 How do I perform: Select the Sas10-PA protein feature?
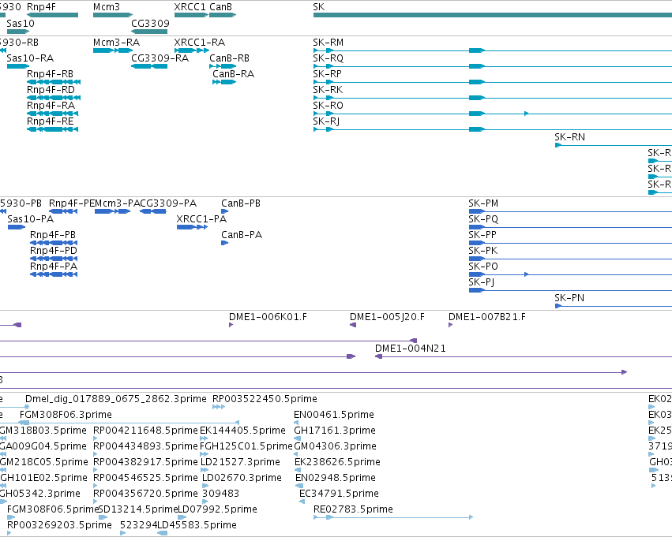(17, 227)
